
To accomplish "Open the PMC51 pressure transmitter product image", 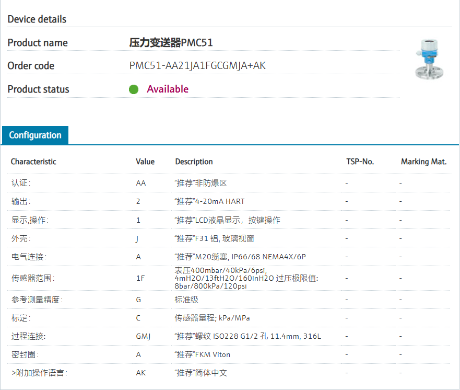I will (429, 60).
